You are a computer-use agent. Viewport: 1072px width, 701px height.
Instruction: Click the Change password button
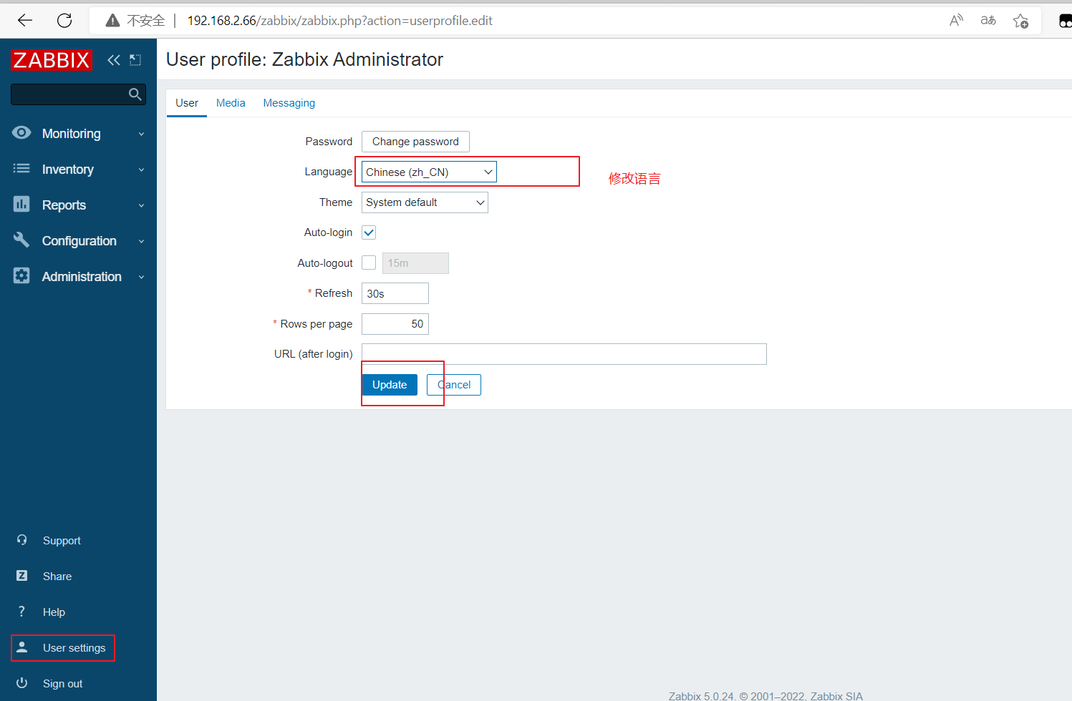coord(415,142)
